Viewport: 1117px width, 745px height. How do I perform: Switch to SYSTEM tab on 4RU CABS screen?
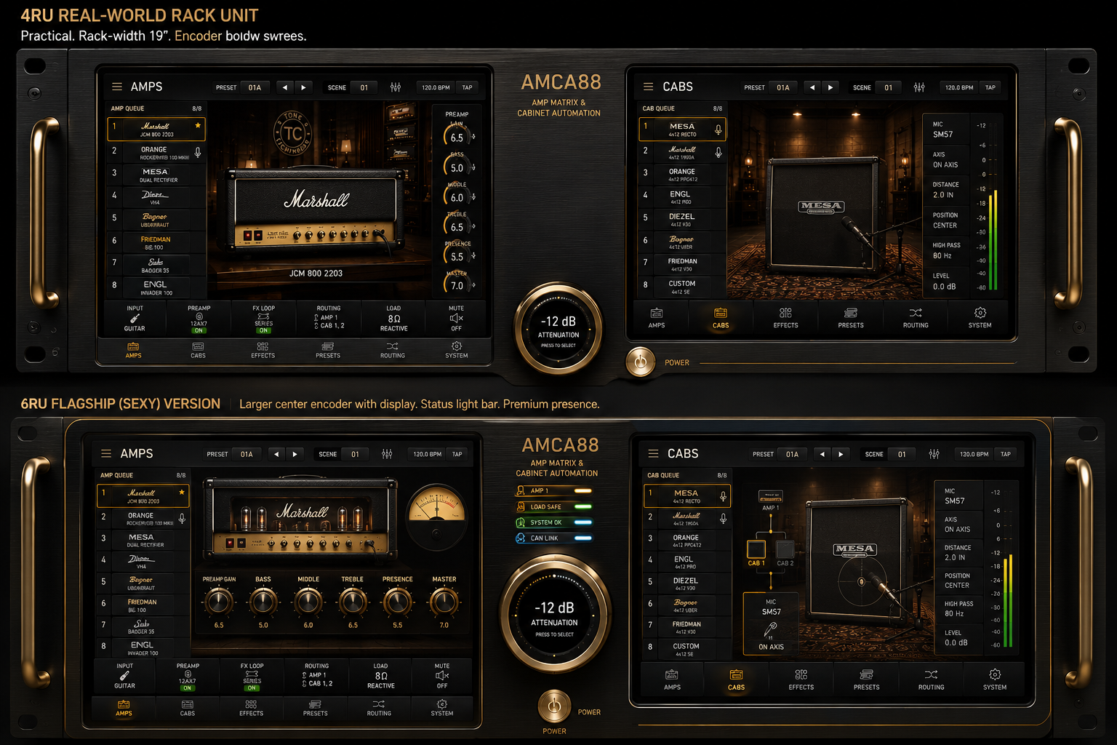[980, 318]
